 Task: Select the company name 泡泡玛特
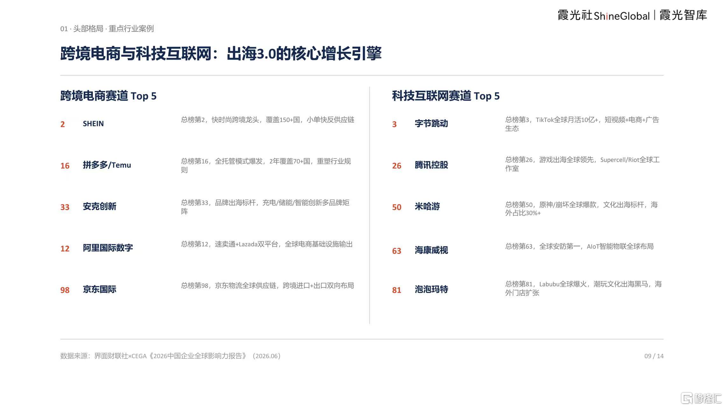tap(431, 289)
